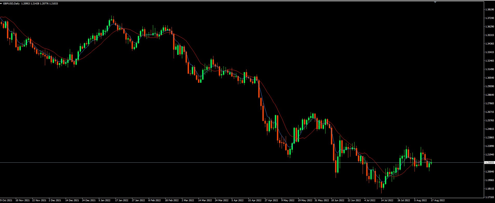Click the 27 Jan 2022 date label
Screen dimensions: 495x203
tap(138, 200)
